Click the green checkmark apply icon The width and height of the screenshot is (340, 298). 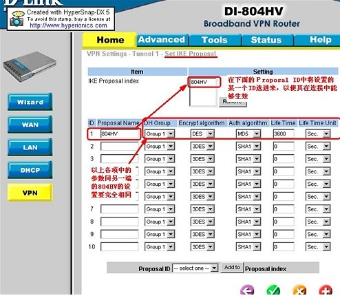pos(273,290)
